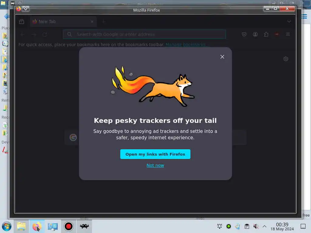Viewport: 311px width, 233px height.
Task: Switch to Firefox in the taskbar
Action: (x=37, y=226)
